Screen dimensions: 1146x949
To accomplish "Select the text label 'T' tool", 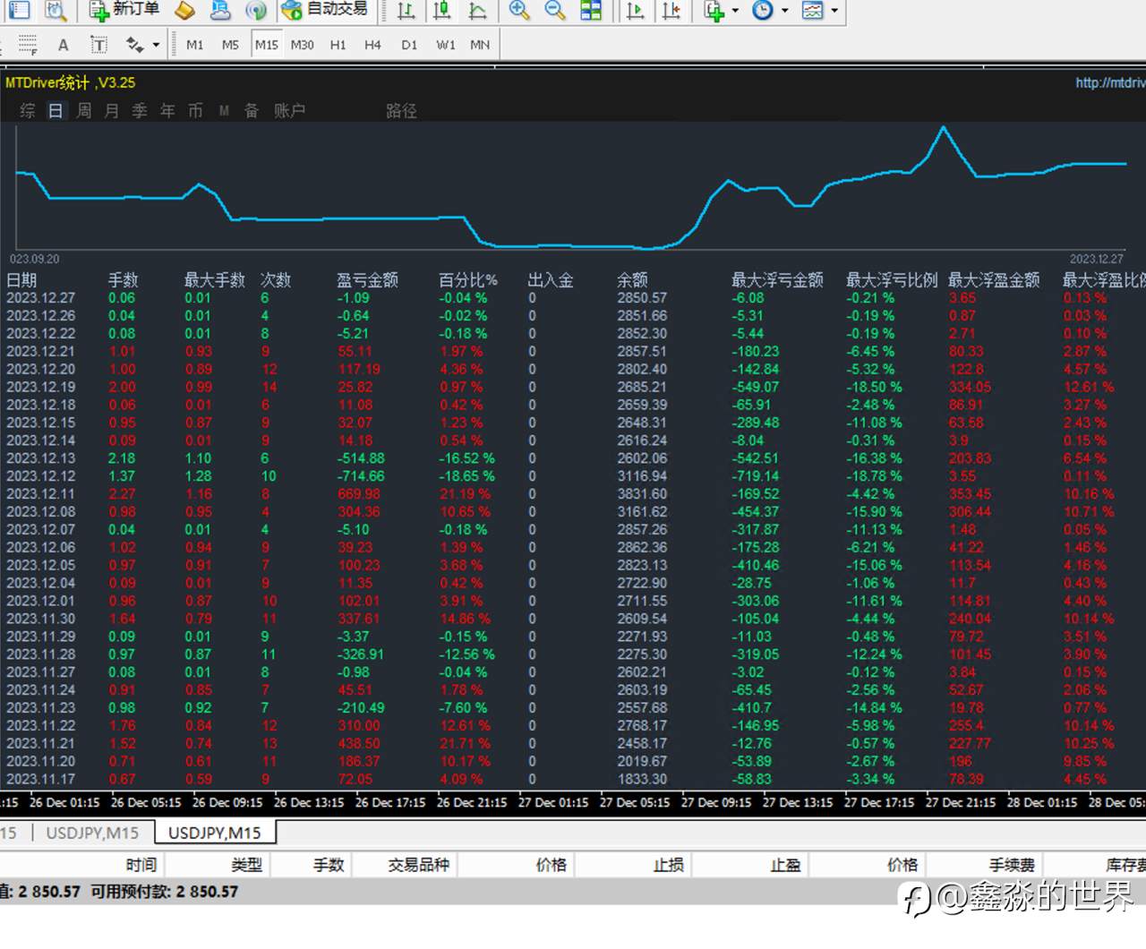I will [98, 45].
